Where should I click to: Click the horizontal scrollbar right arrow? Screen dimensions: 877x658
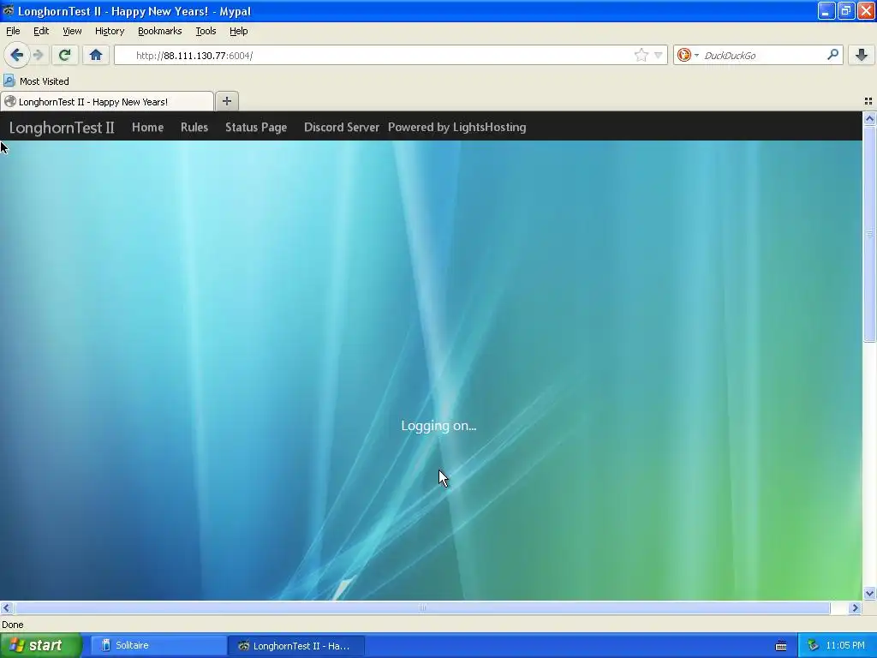(855, 607)
